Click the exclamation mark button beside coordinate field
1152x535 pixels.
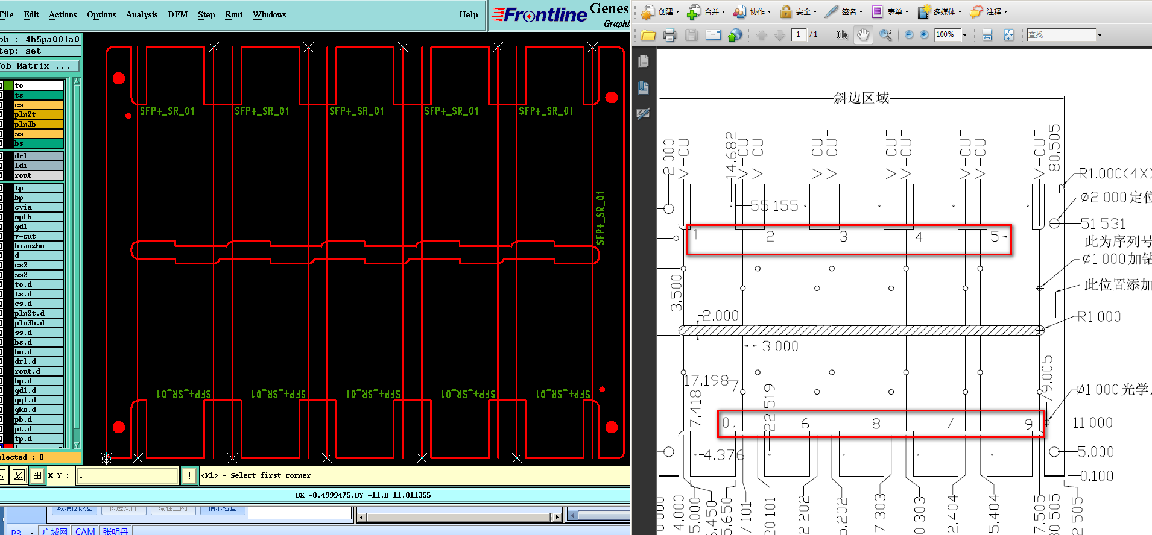[189, 475]
